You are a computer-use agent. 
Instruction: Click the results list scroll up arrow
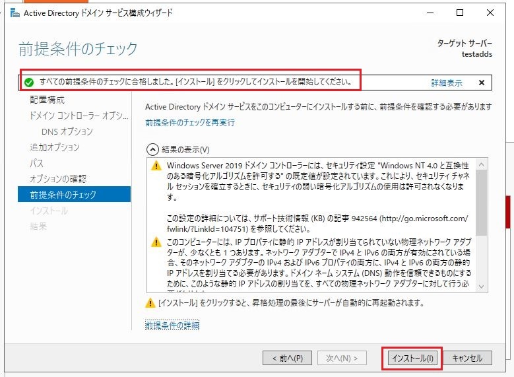[481, 164]
